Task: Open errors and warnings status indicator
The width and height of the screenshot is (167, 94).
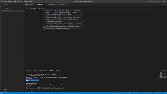Action: [x=2, y=93]
